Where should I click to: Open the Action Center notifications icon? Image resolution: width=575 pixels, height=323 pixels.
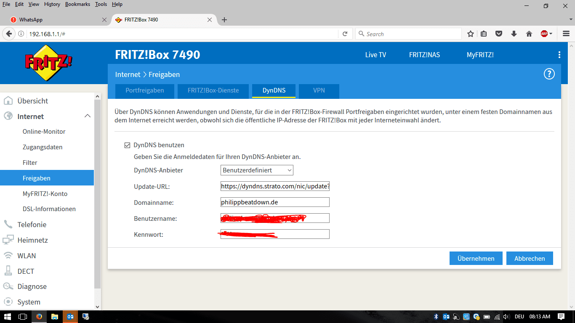click(x=561, y=317)
